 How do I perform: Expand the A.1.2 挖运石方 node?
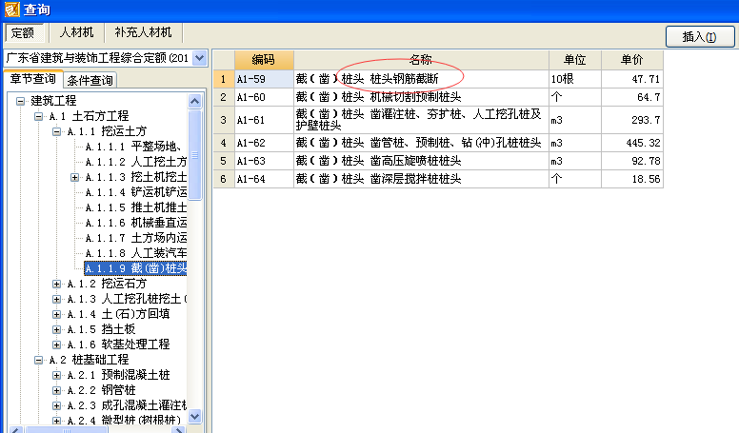click(56, 284)
